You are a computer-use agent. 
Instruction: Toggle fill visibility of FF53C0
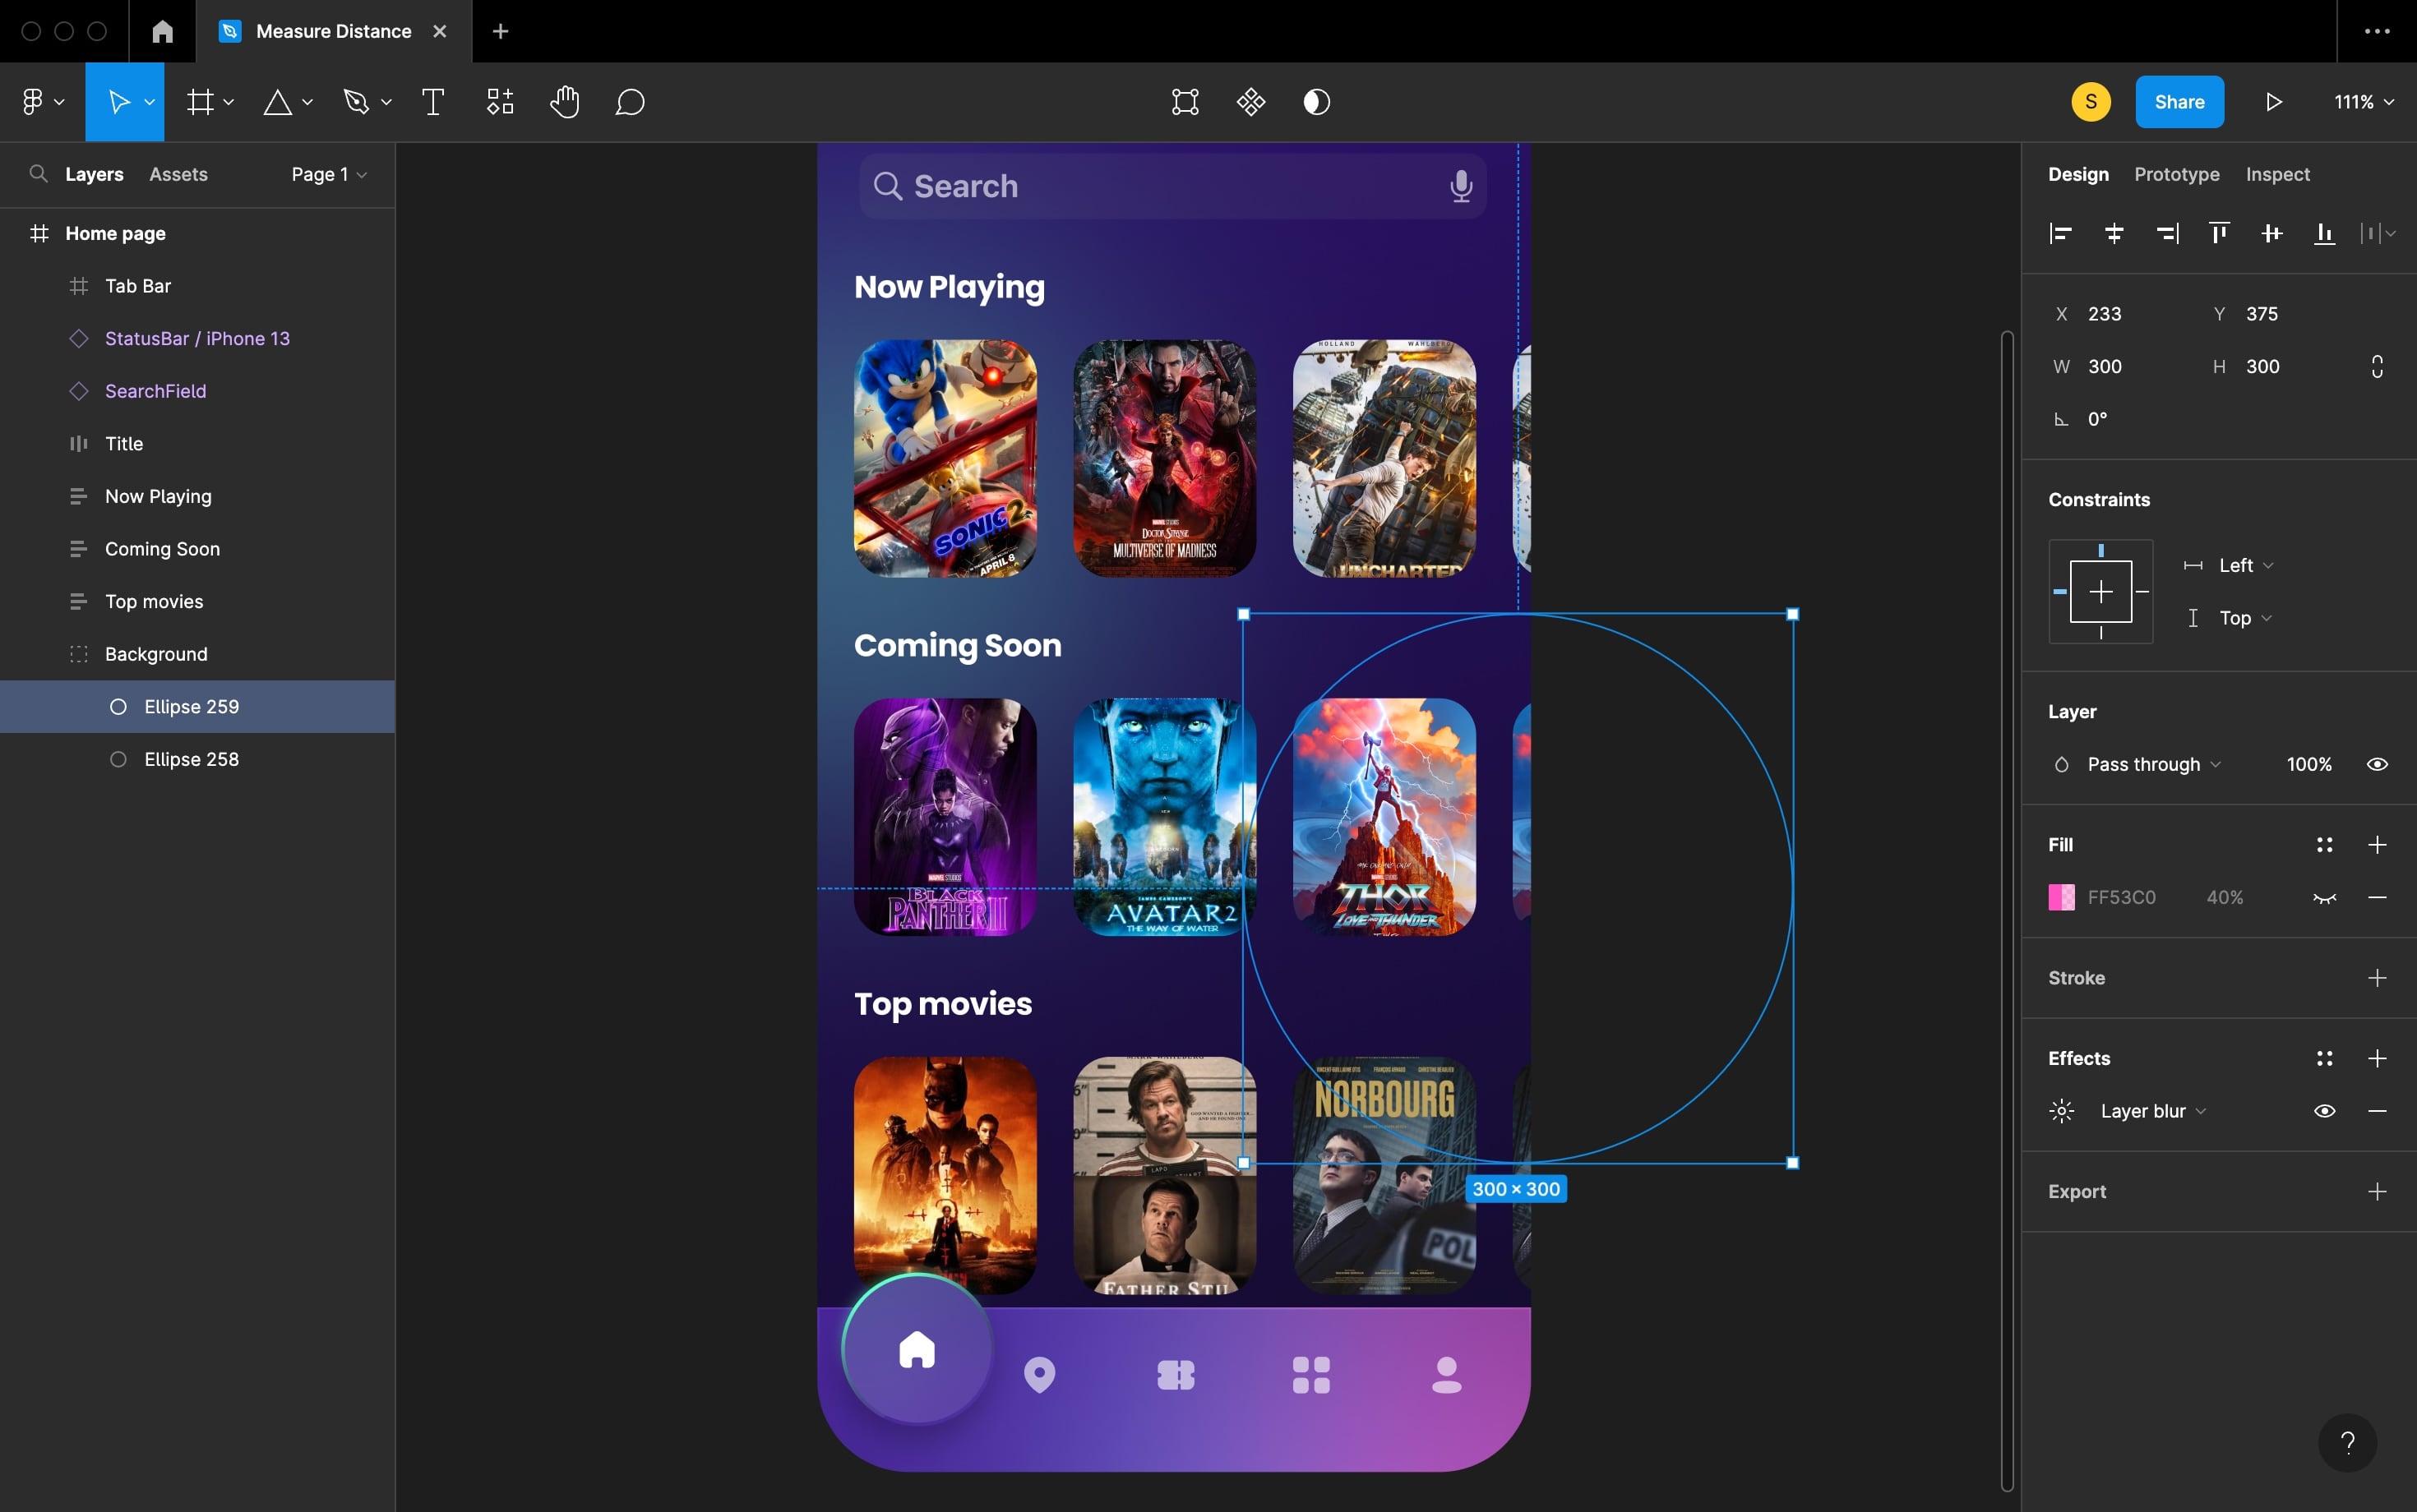coord(2324,898)
